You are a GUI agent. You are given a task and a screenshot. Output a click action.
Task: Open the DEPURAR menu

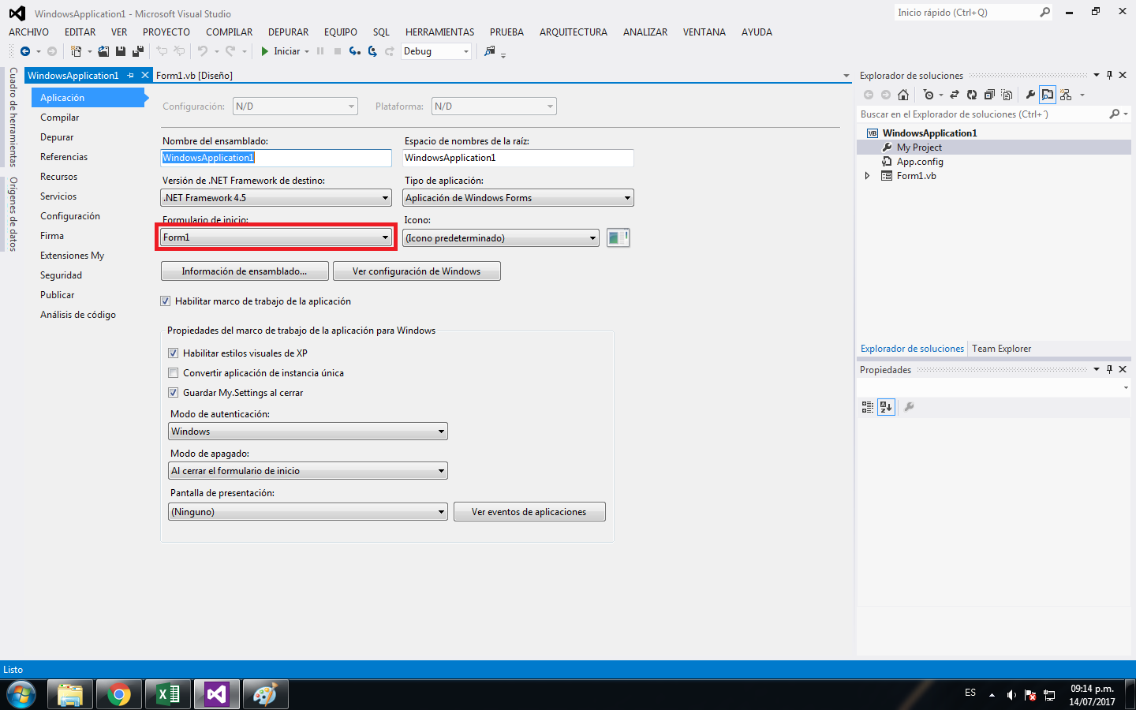[287, 32]
